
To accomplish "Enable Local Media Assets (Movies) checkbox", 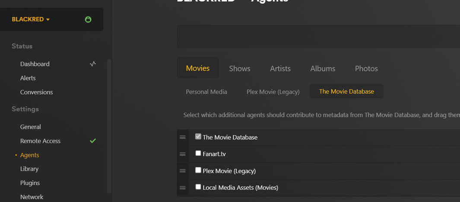I will click(x=198, y=187).
